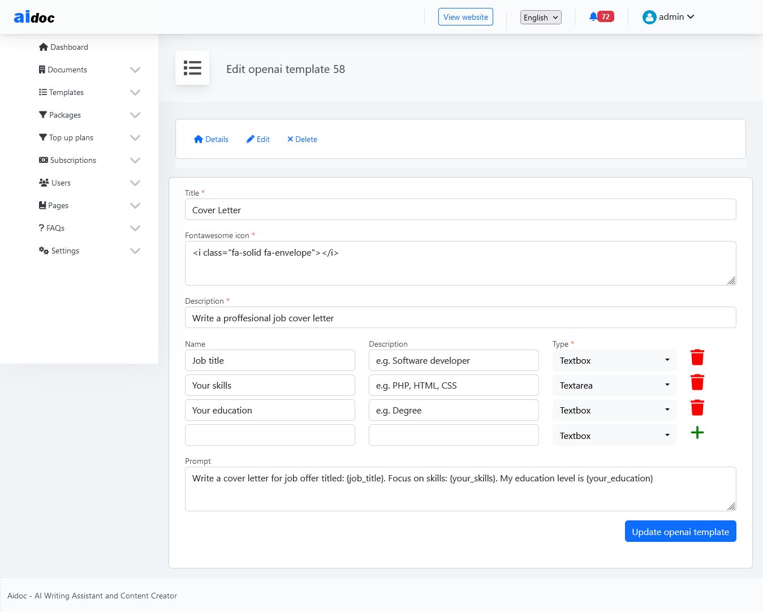Viewport: 763px width, 612px height.
Task: Open the View website button
Action: 465,17
